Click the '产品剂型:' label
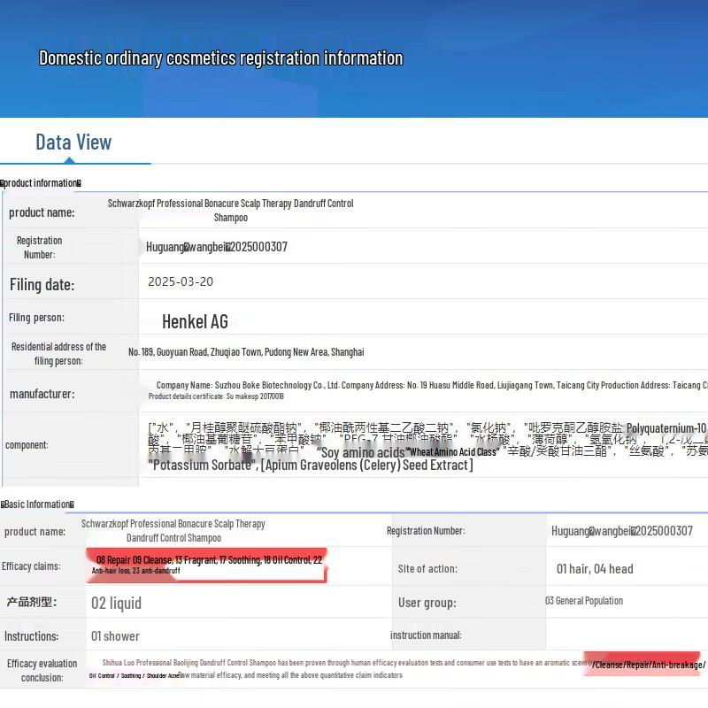This screenshot has width=708, height=708. [32, 602]
